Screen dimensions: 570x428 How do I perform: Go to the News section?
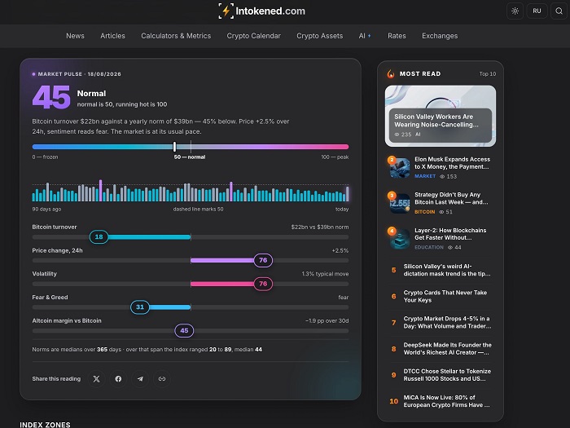pos(75,36)
